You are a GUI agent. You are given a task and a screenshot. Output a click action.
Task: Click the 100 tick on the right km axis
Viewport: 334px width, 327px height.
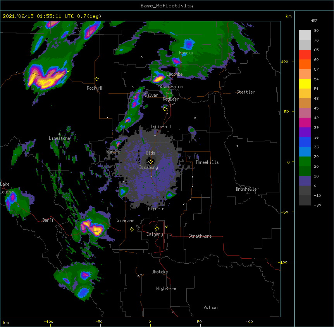click(284, 61)
